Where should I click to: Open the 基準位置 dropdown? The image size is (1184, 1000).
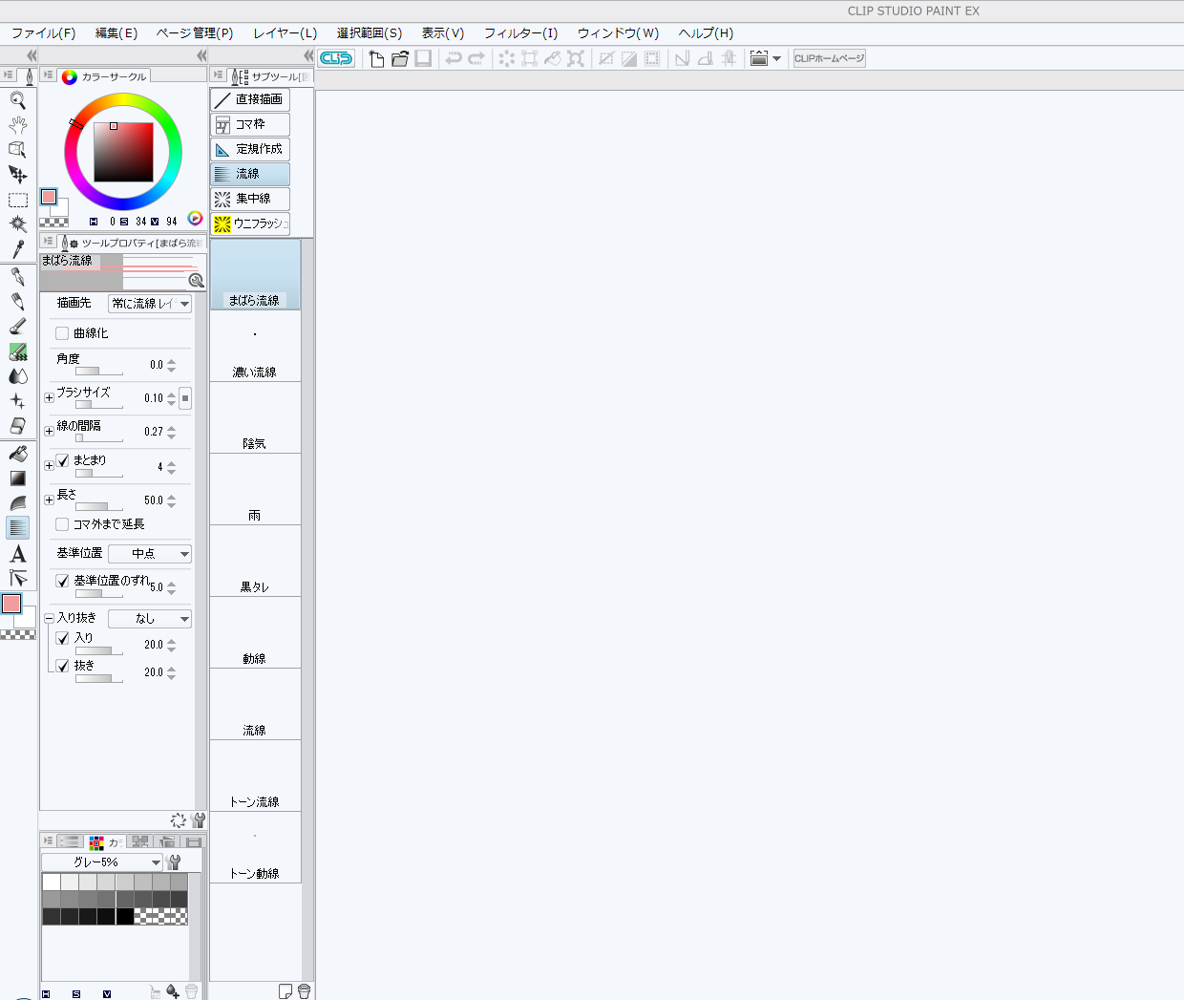click(x=150, y=554)
